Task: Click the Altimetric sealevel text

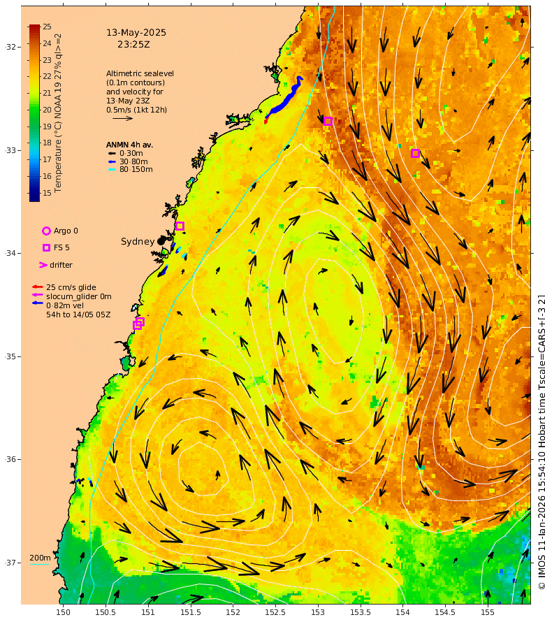Action: [x=140, y=73]
